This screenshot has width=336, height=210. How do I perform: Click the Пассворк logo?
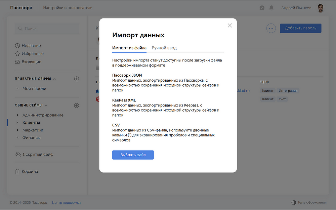pos(21,8)
